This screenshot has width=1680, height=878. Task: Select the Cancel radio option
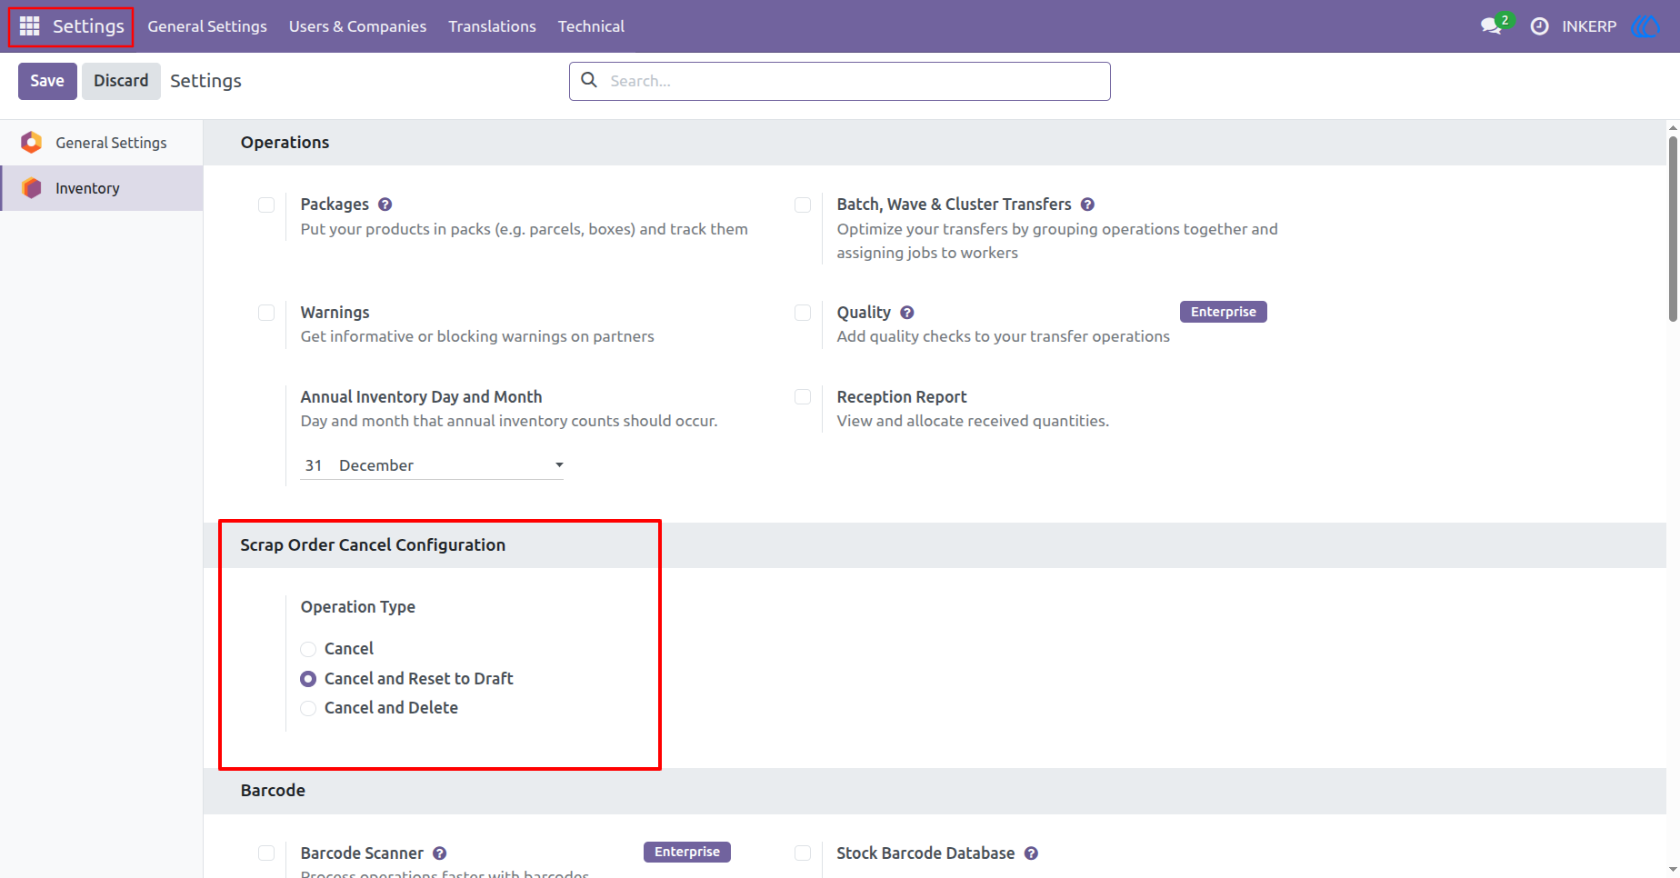point(308,649)
